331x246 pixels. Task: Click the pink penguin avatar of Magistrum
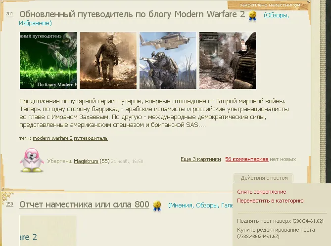pyautogui.click(x=32, y=161)
